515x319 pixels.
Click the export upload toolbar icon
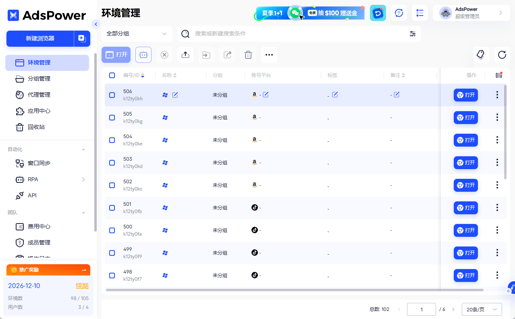pyautogui.click(x=185, y=55)
